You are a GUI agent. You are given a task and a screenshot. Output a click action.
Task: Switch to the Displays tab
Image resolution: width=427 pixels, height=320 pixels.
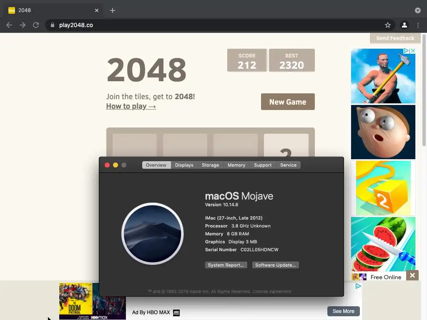184,165
